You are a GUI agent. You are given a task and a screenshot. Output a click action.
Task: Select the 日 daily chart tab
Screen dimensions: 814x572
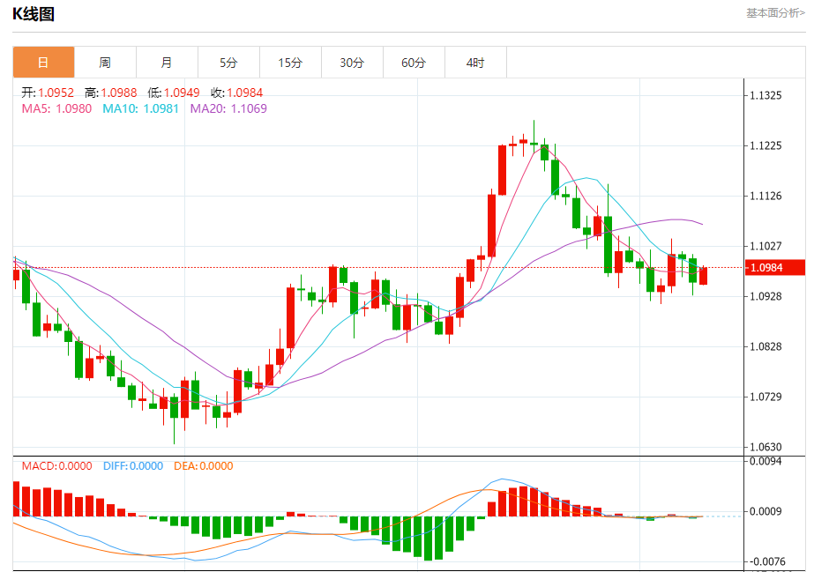coord(43,63)
